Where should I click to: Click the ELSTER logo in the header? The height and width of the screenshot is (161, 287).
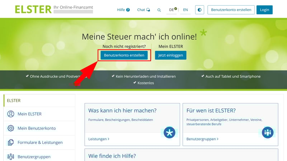tap(33, 10)
